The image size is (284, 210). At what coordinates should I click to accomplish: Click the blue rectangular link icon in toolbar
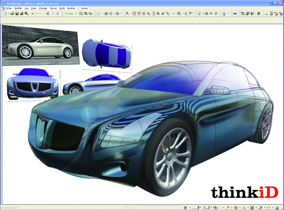[x=235, y=14]
